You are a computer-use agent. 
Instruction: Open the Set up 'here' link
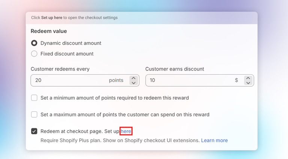pyautogui.click(x=126, y=131)
